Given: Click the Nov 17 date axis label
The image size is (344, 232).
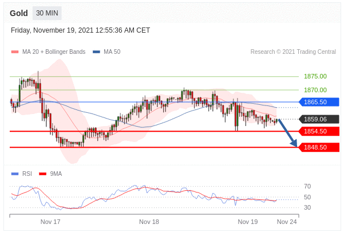Looking at the screenshot, I should (50, 222).
